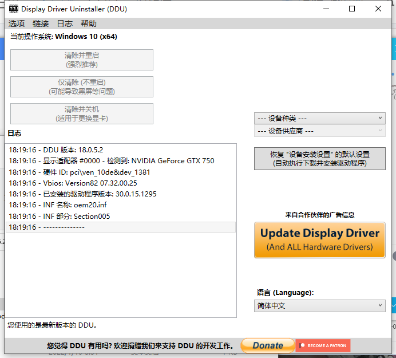The image size is (396, 358).
Task: Expand the 设备供应商 dropdown
Action: pyautogui.click(x=319, y=131)
